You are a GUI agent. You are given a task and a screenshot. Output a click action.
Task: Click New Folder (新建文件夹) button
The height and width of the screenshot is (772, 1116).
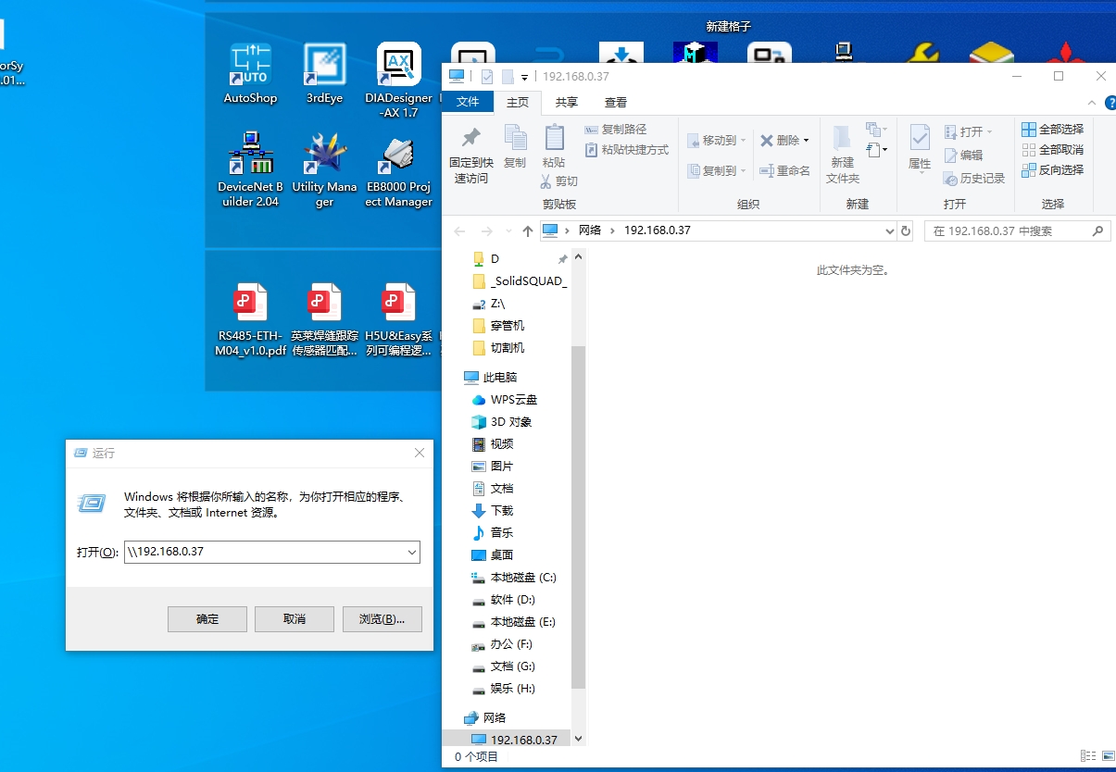[x=843, y=156]
